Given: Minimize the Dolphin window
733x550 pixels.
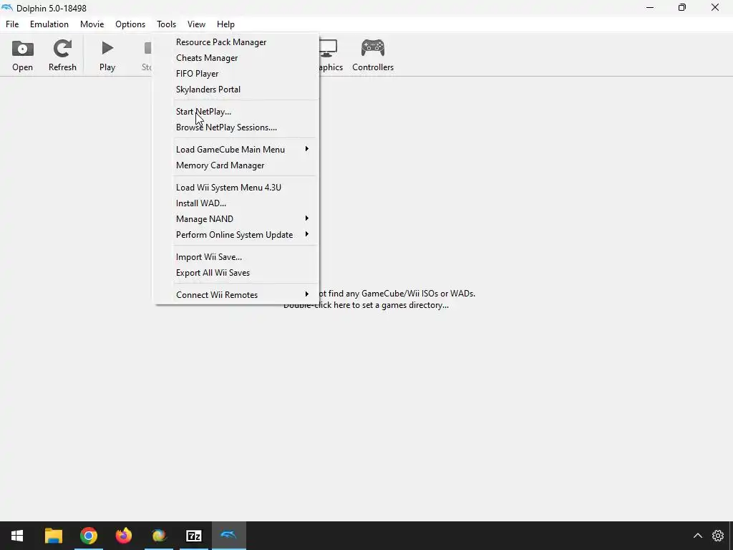Looking at the screenshot, I should pos(650,7).
